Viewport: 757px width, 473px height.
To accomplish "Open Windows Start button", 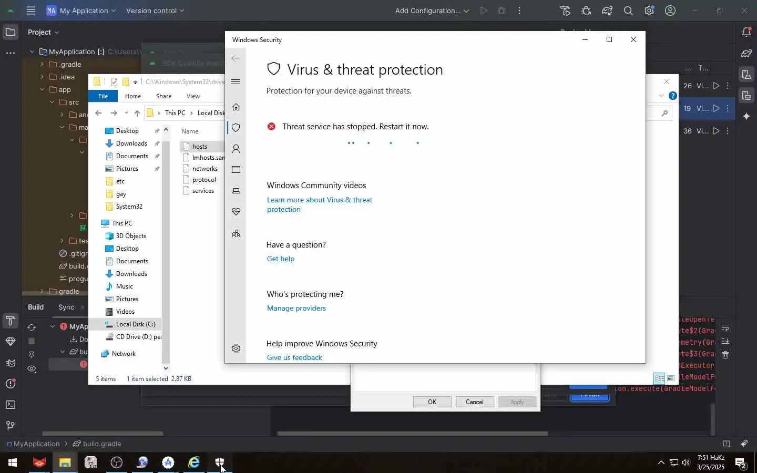I will point(12,462).
